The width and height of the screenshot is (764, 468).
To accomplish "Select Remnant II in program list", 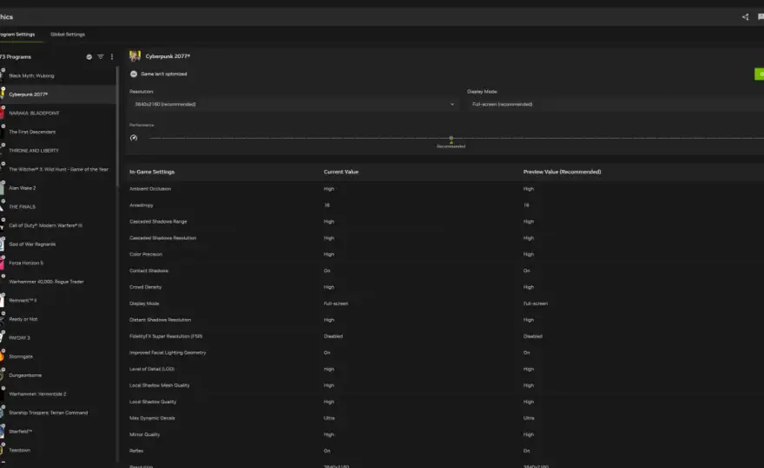I will pyautogui.click(x=58, y=301).
